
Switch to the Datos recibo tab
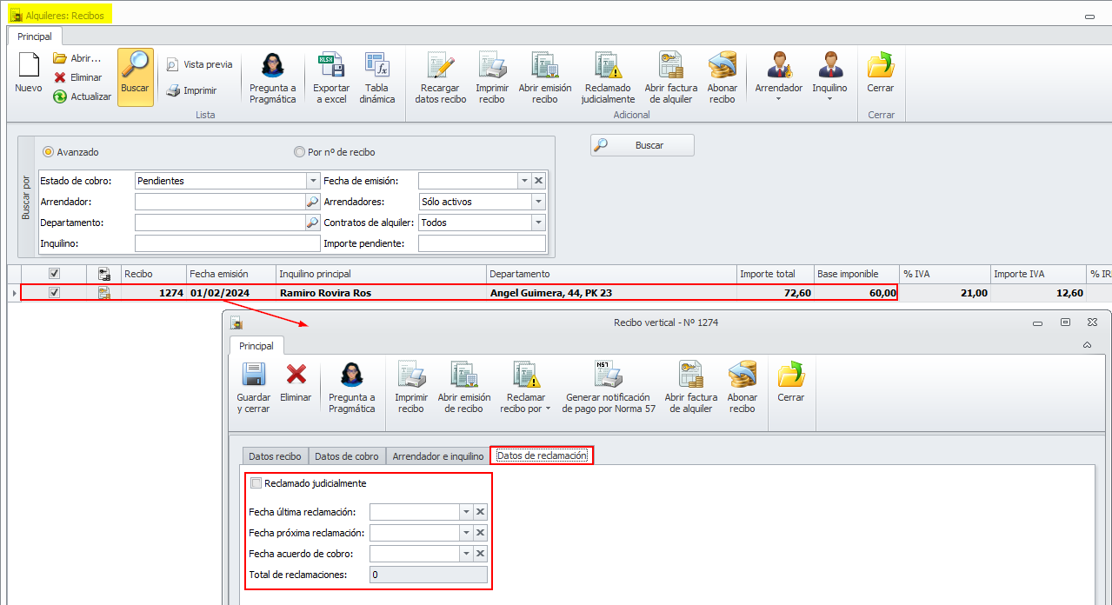coord(275,456)
